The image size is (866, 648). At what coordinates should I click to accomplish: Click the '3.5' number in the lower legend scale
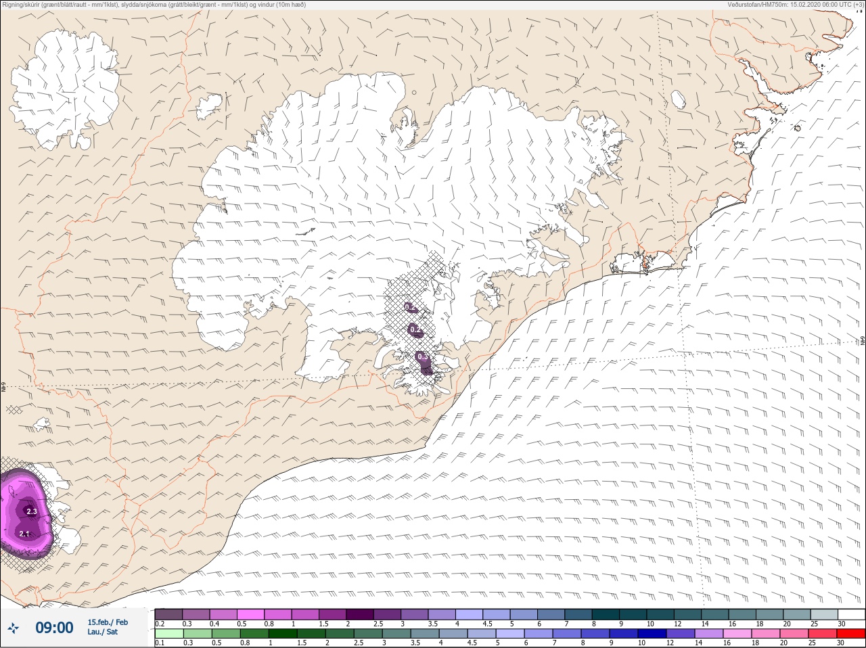pyautogui.click(x=415, y=643)
